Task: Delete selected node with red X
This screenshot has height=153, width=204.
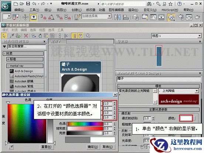Action: point(26,35)
